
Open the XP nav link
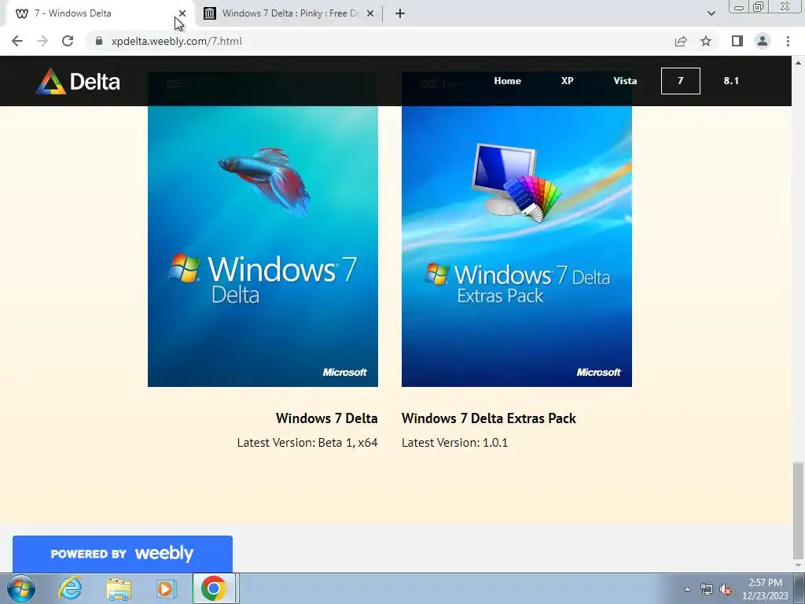568,81
